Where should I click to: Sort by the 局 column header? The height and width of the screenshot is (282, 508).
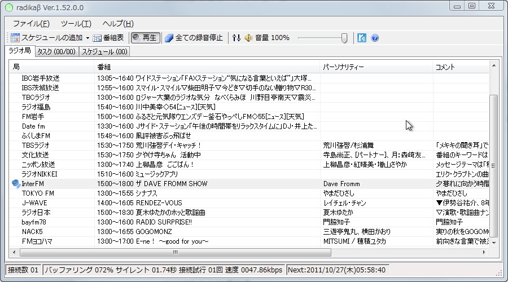click(52, 67)
